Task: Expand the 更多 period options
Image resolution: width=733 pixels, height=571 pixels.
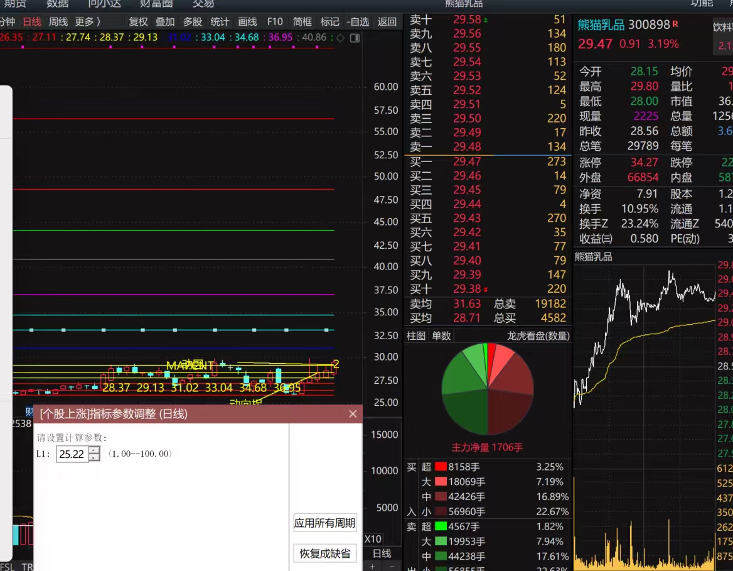Action: tap(87, 21)
